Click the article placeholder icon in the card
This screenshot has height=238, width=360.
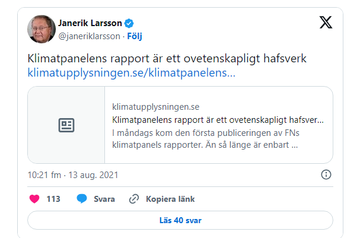point(66,125)
